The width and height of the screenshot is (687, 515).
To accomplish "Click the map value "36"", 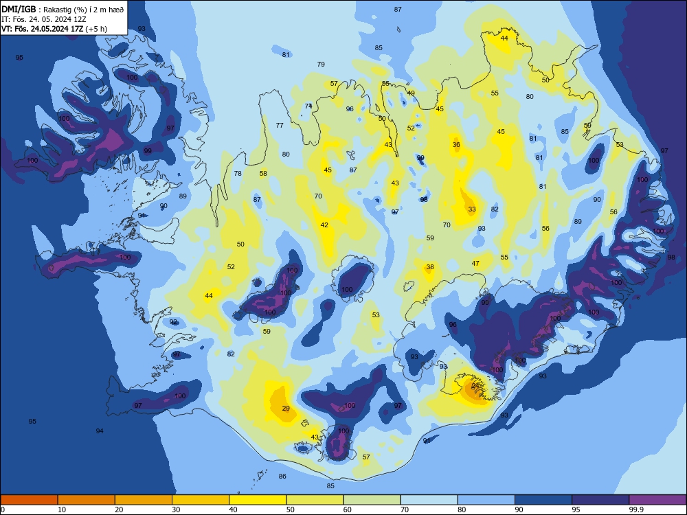I will point(456,144).
